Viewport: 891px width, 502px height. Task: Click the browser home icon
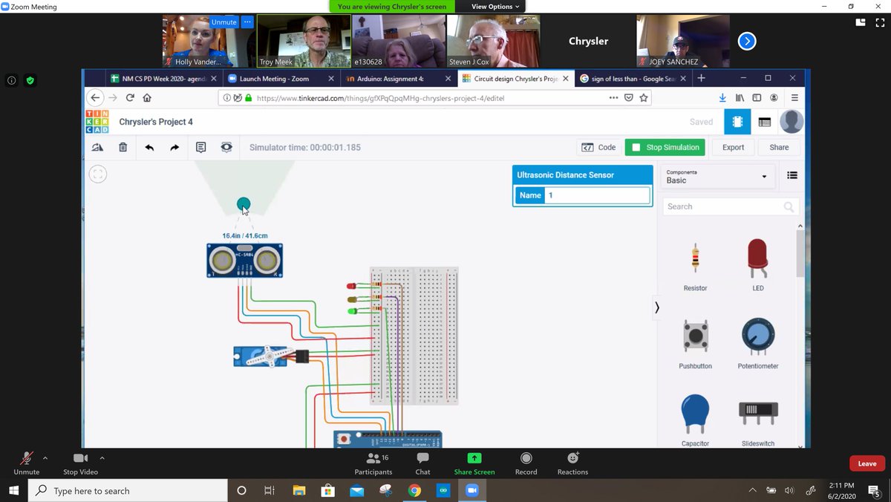pyautogui.click(x=147, y=97)
